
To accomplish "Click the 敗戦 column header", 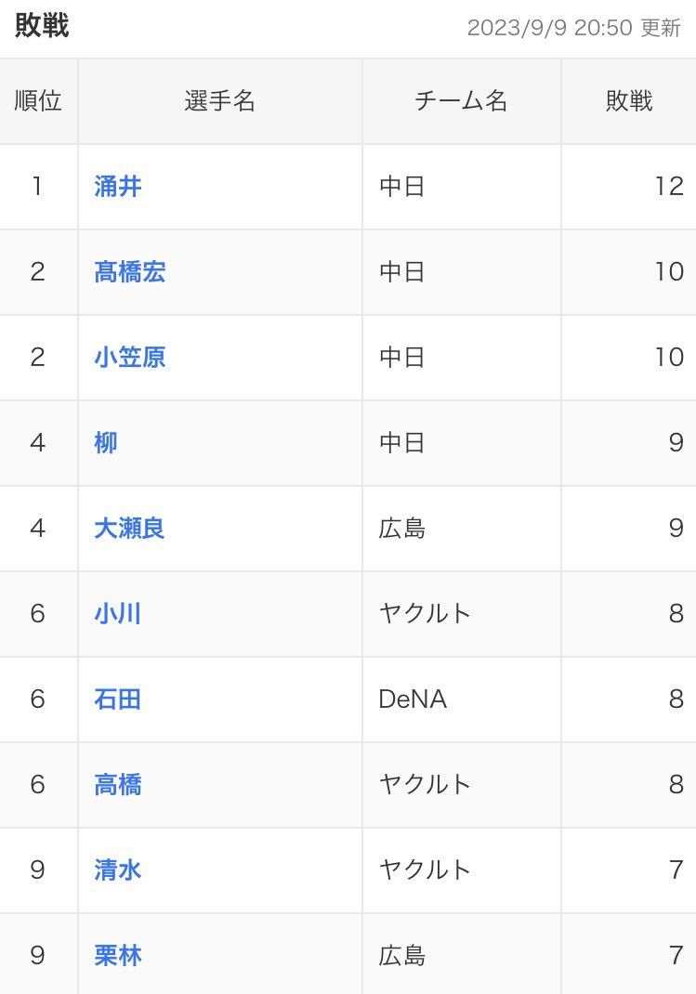I will pos(629,101).
